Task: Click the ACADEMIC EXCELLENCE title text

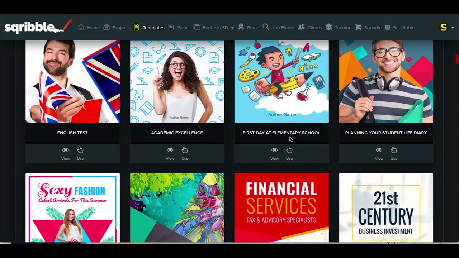Action: coord(177,133)
